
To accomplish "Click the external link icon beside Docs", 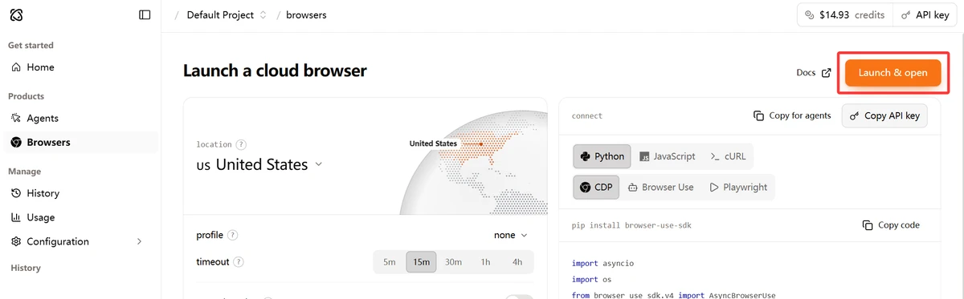I will [x=826, y=73].
